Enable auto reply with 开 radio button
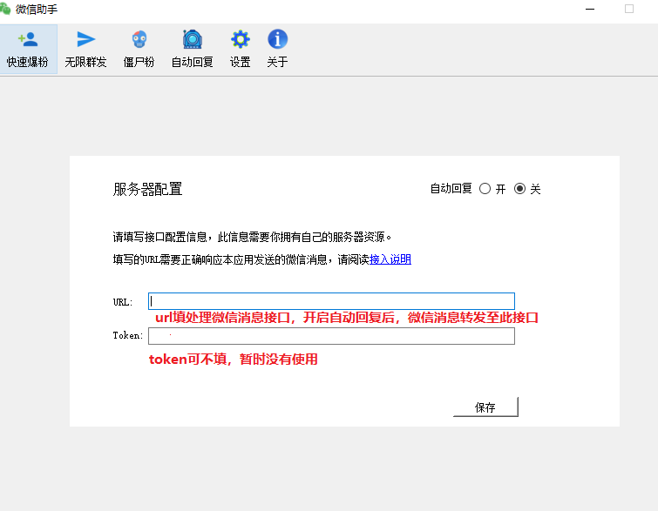 (x=485, y=189)
